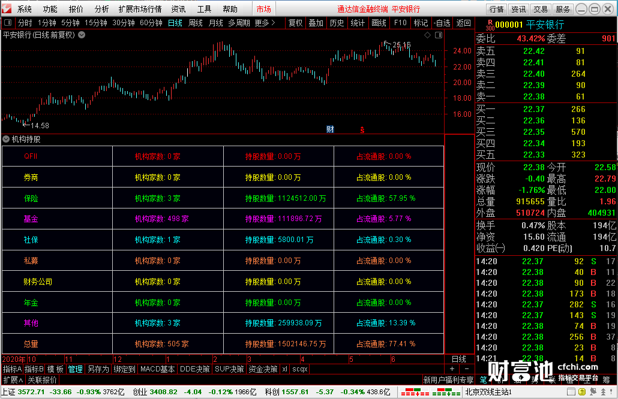The height and width of the screenshot is (399, 618).
Task: Click the diamond marker icon above the chart
Action: click(x=428, y=35)
